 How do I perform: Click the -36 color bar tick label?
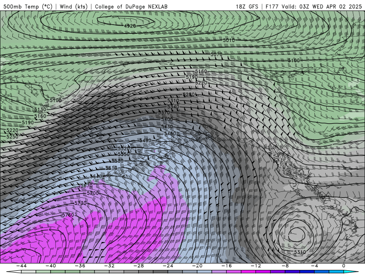coord(80,266)
